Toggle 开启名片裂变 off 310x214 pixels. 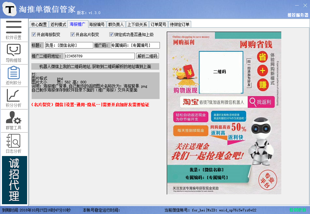(x=74, y=35)
